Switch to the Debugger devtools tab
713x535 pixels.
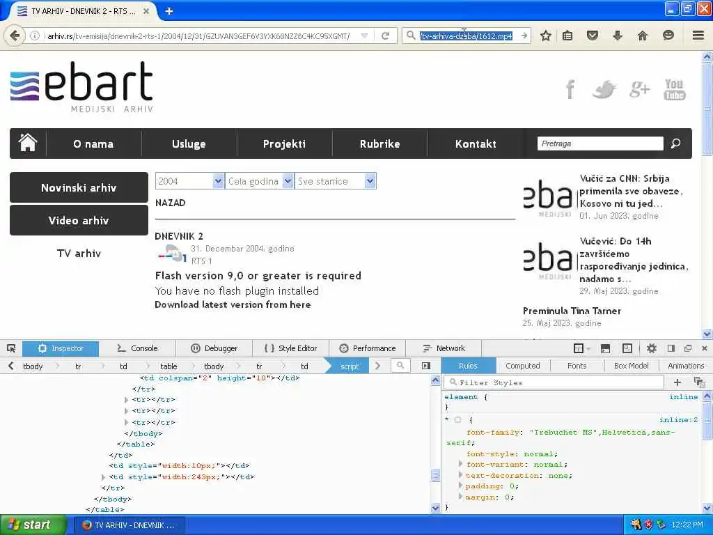click(x=214, y=348)
